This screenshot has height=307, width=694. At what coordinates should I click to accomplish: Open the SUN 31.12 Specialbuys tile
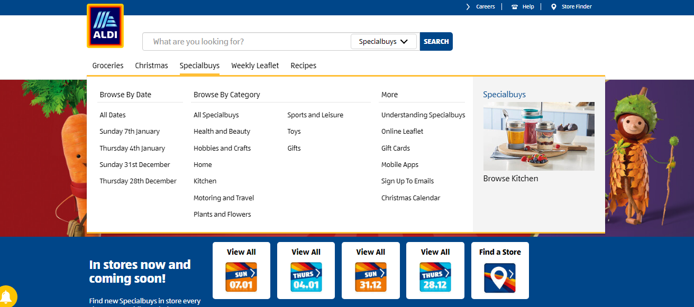(370, 277)
